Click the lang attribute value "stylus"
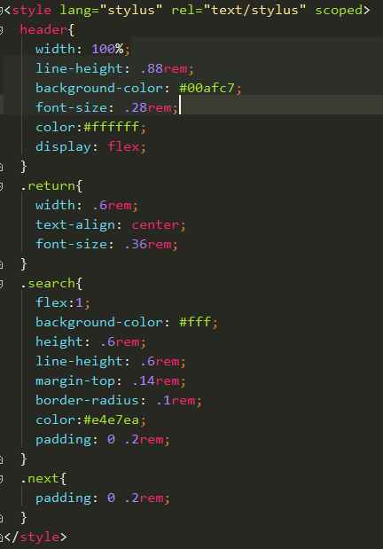Viewport: 383px width, 549px height. pos(131,10)
